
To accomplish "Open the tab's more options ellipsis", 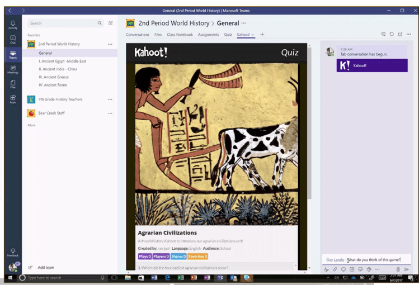I will click(408, 34).
